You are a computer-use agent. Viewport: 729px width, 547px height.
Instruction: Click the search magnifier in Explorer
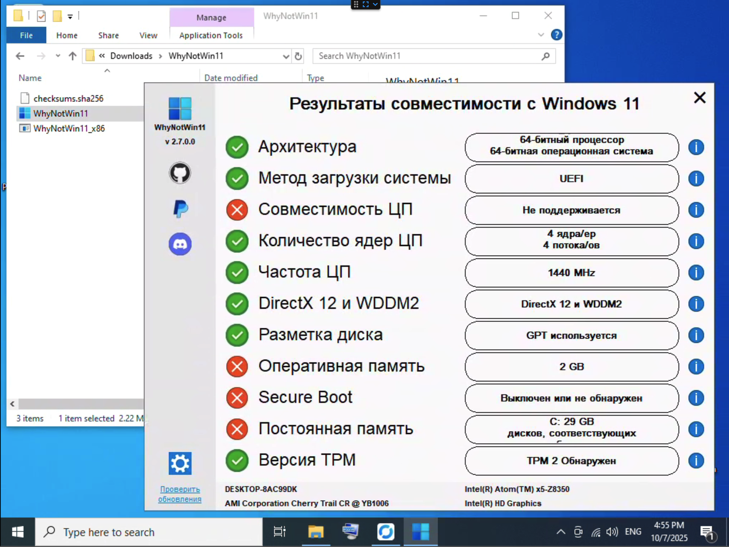click(546, 56)
